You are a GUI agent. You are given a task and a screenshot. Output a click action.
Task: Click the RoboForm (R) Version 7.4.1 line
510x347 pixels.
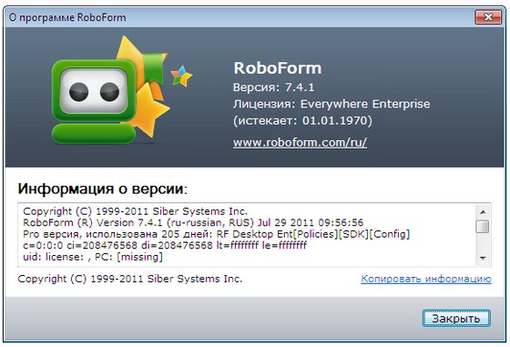pyautogui.click(x=193, y=223)
